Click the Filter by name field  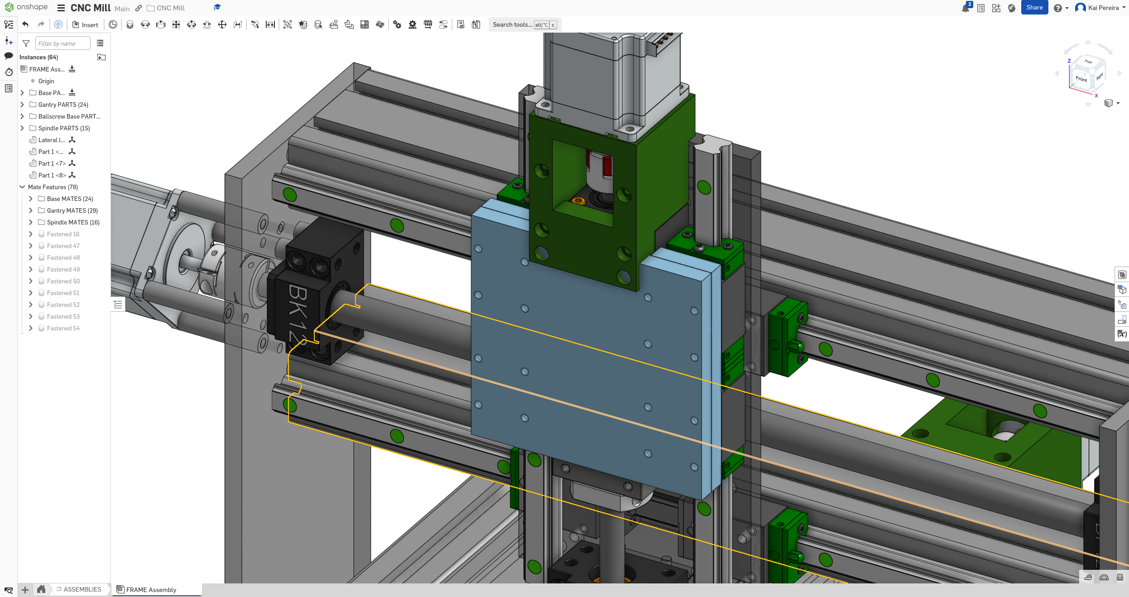pos(62,43)
